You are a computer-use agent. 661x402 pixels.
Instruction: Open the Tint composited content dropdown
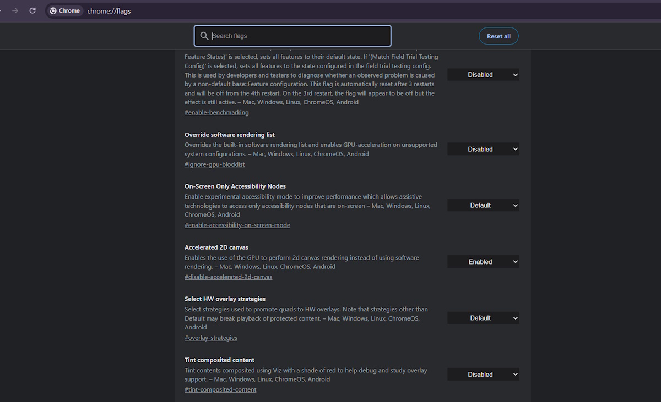coord(483,375)
